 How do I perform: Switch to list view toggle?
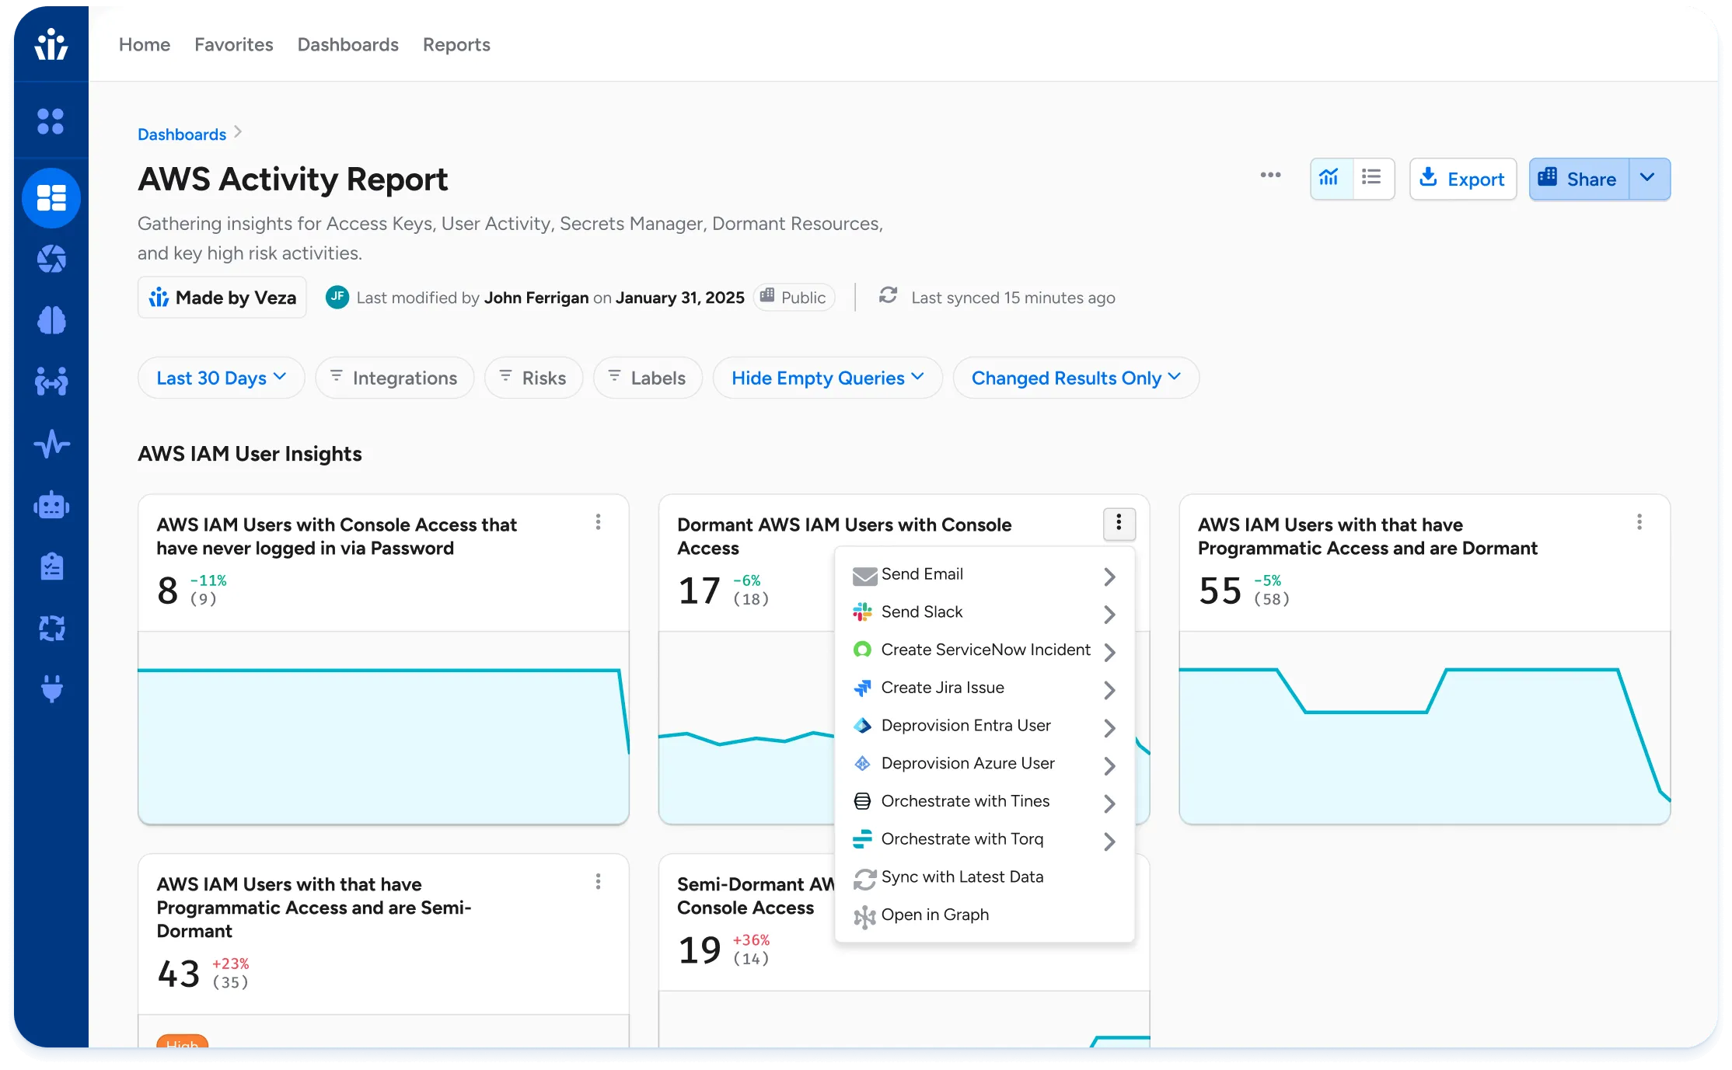pyautogui.click(x=1372, y=178)
